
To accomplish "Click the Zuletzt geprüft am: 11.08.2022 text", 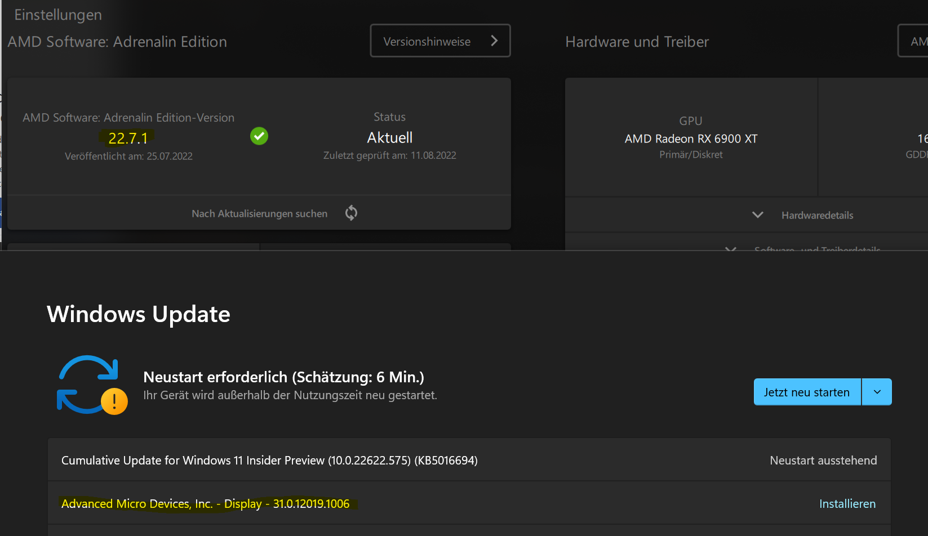I will [x=390, y=155].
